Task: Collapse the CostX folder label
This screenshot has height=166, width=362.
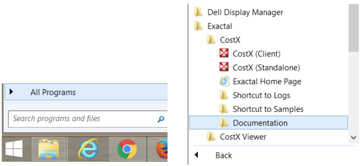Action: coord(230,40)
